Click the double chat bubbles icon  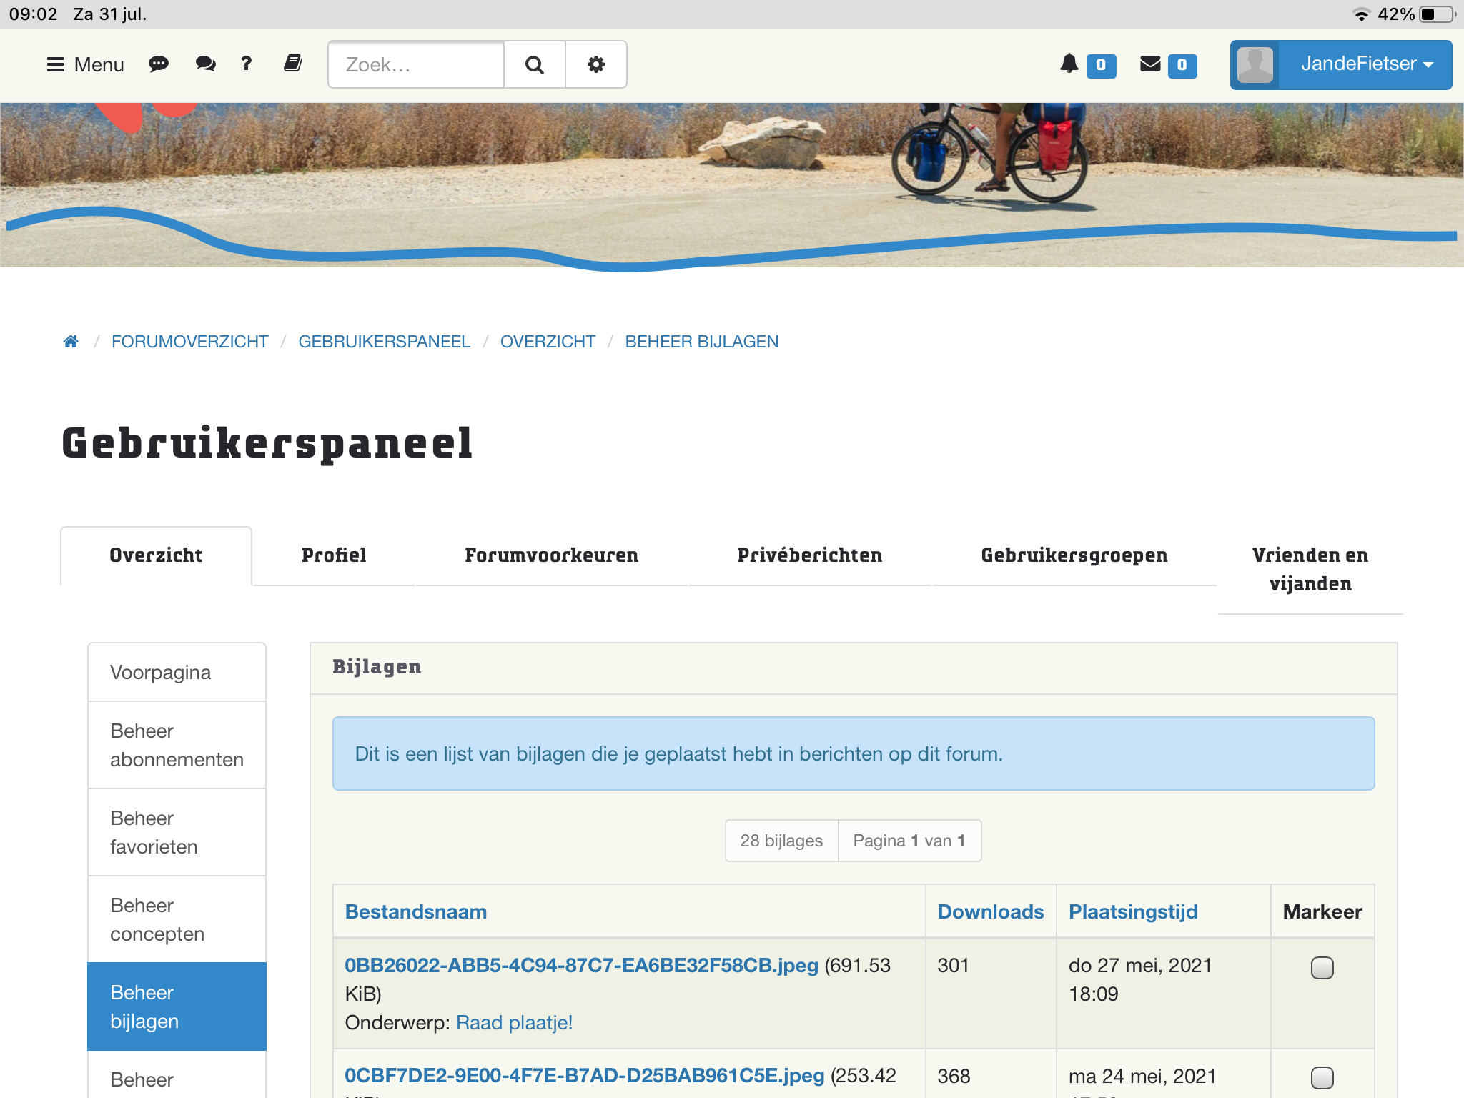click(x=205, y=64)
